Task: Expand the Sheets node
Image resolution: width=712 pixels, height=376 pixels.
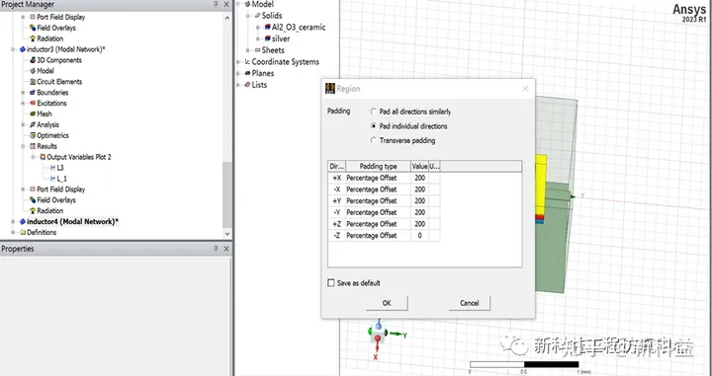Action: click(x=247, y=50)
